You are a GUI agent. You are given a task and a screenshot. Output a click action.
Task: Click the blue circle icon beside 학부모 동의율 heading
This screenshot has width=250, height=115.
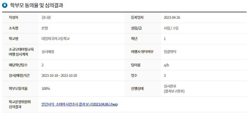(4, 5)
